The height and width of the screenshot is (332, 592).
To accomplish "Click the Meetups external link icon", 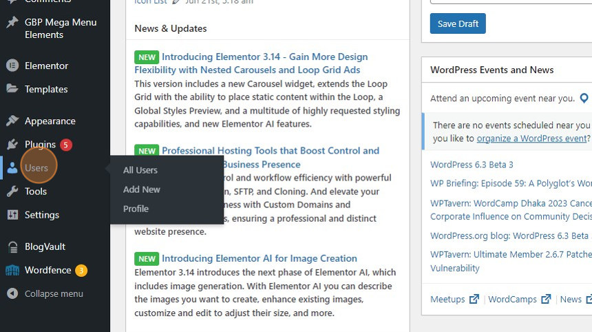I will pos(474,299).
